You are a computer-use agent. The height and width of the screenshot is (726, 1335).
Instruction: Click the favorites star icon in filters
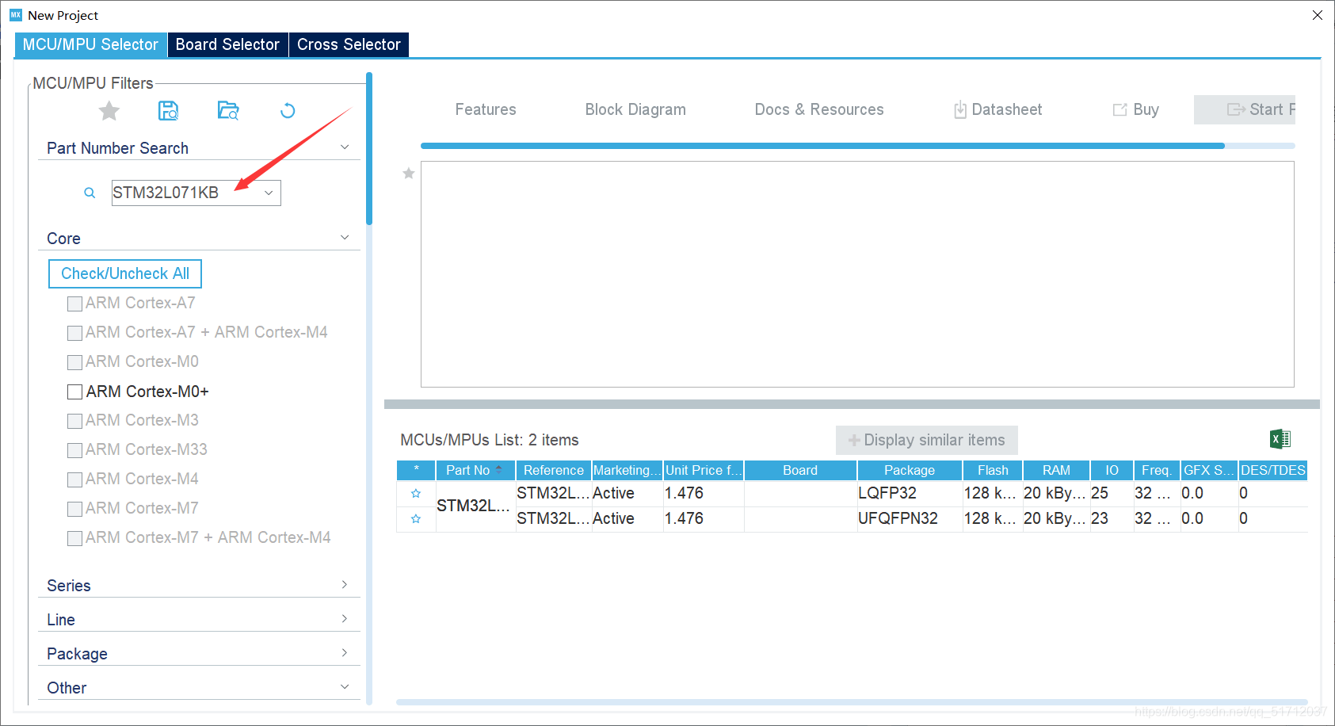click(109, 111)
